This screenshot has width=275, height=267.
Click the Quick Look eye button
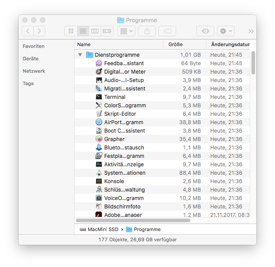tap(205, 31)
